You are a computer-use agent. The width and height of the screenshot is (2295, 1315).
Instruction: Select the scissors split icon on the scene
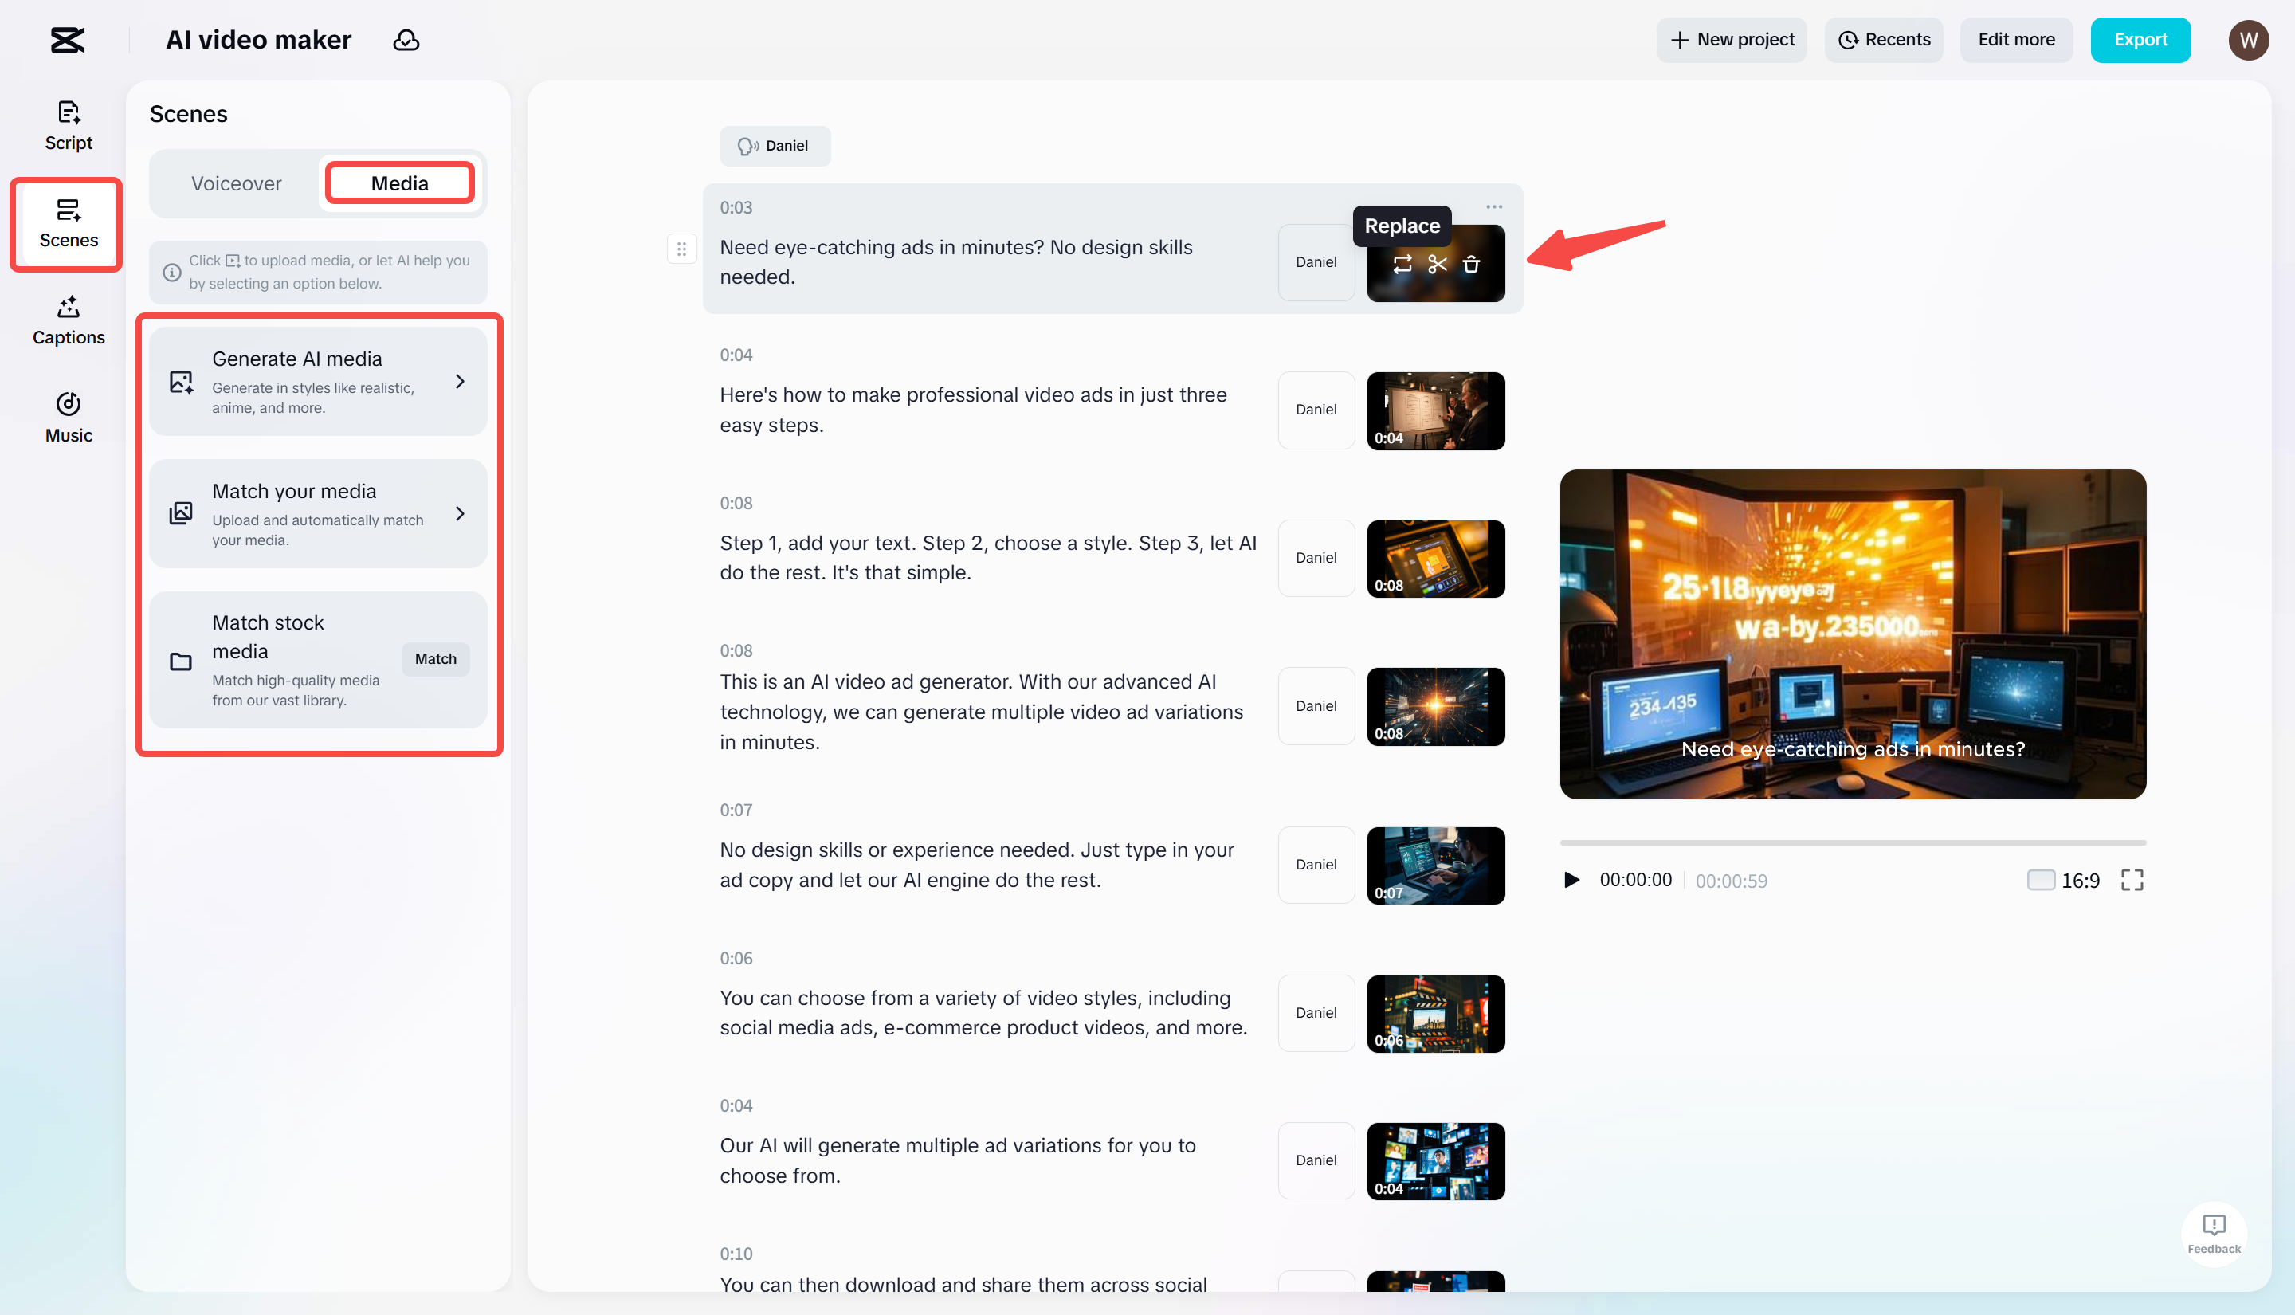click(x=1437, y=264)
